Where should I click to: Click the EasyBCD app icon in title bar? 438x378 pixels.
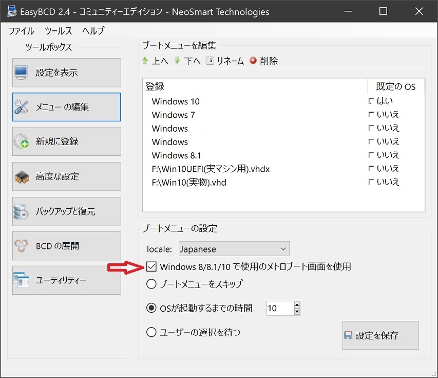pyautogui.click(x=11, y=11)
